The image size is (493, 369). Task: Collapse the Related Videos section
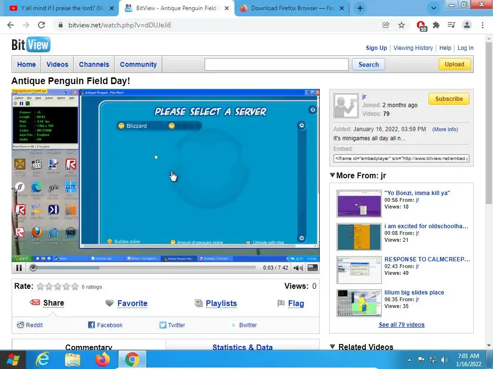332,346
